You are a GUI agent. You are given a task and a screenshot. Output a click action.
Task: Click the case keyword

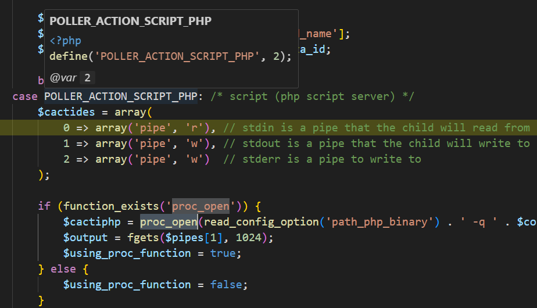25,96
